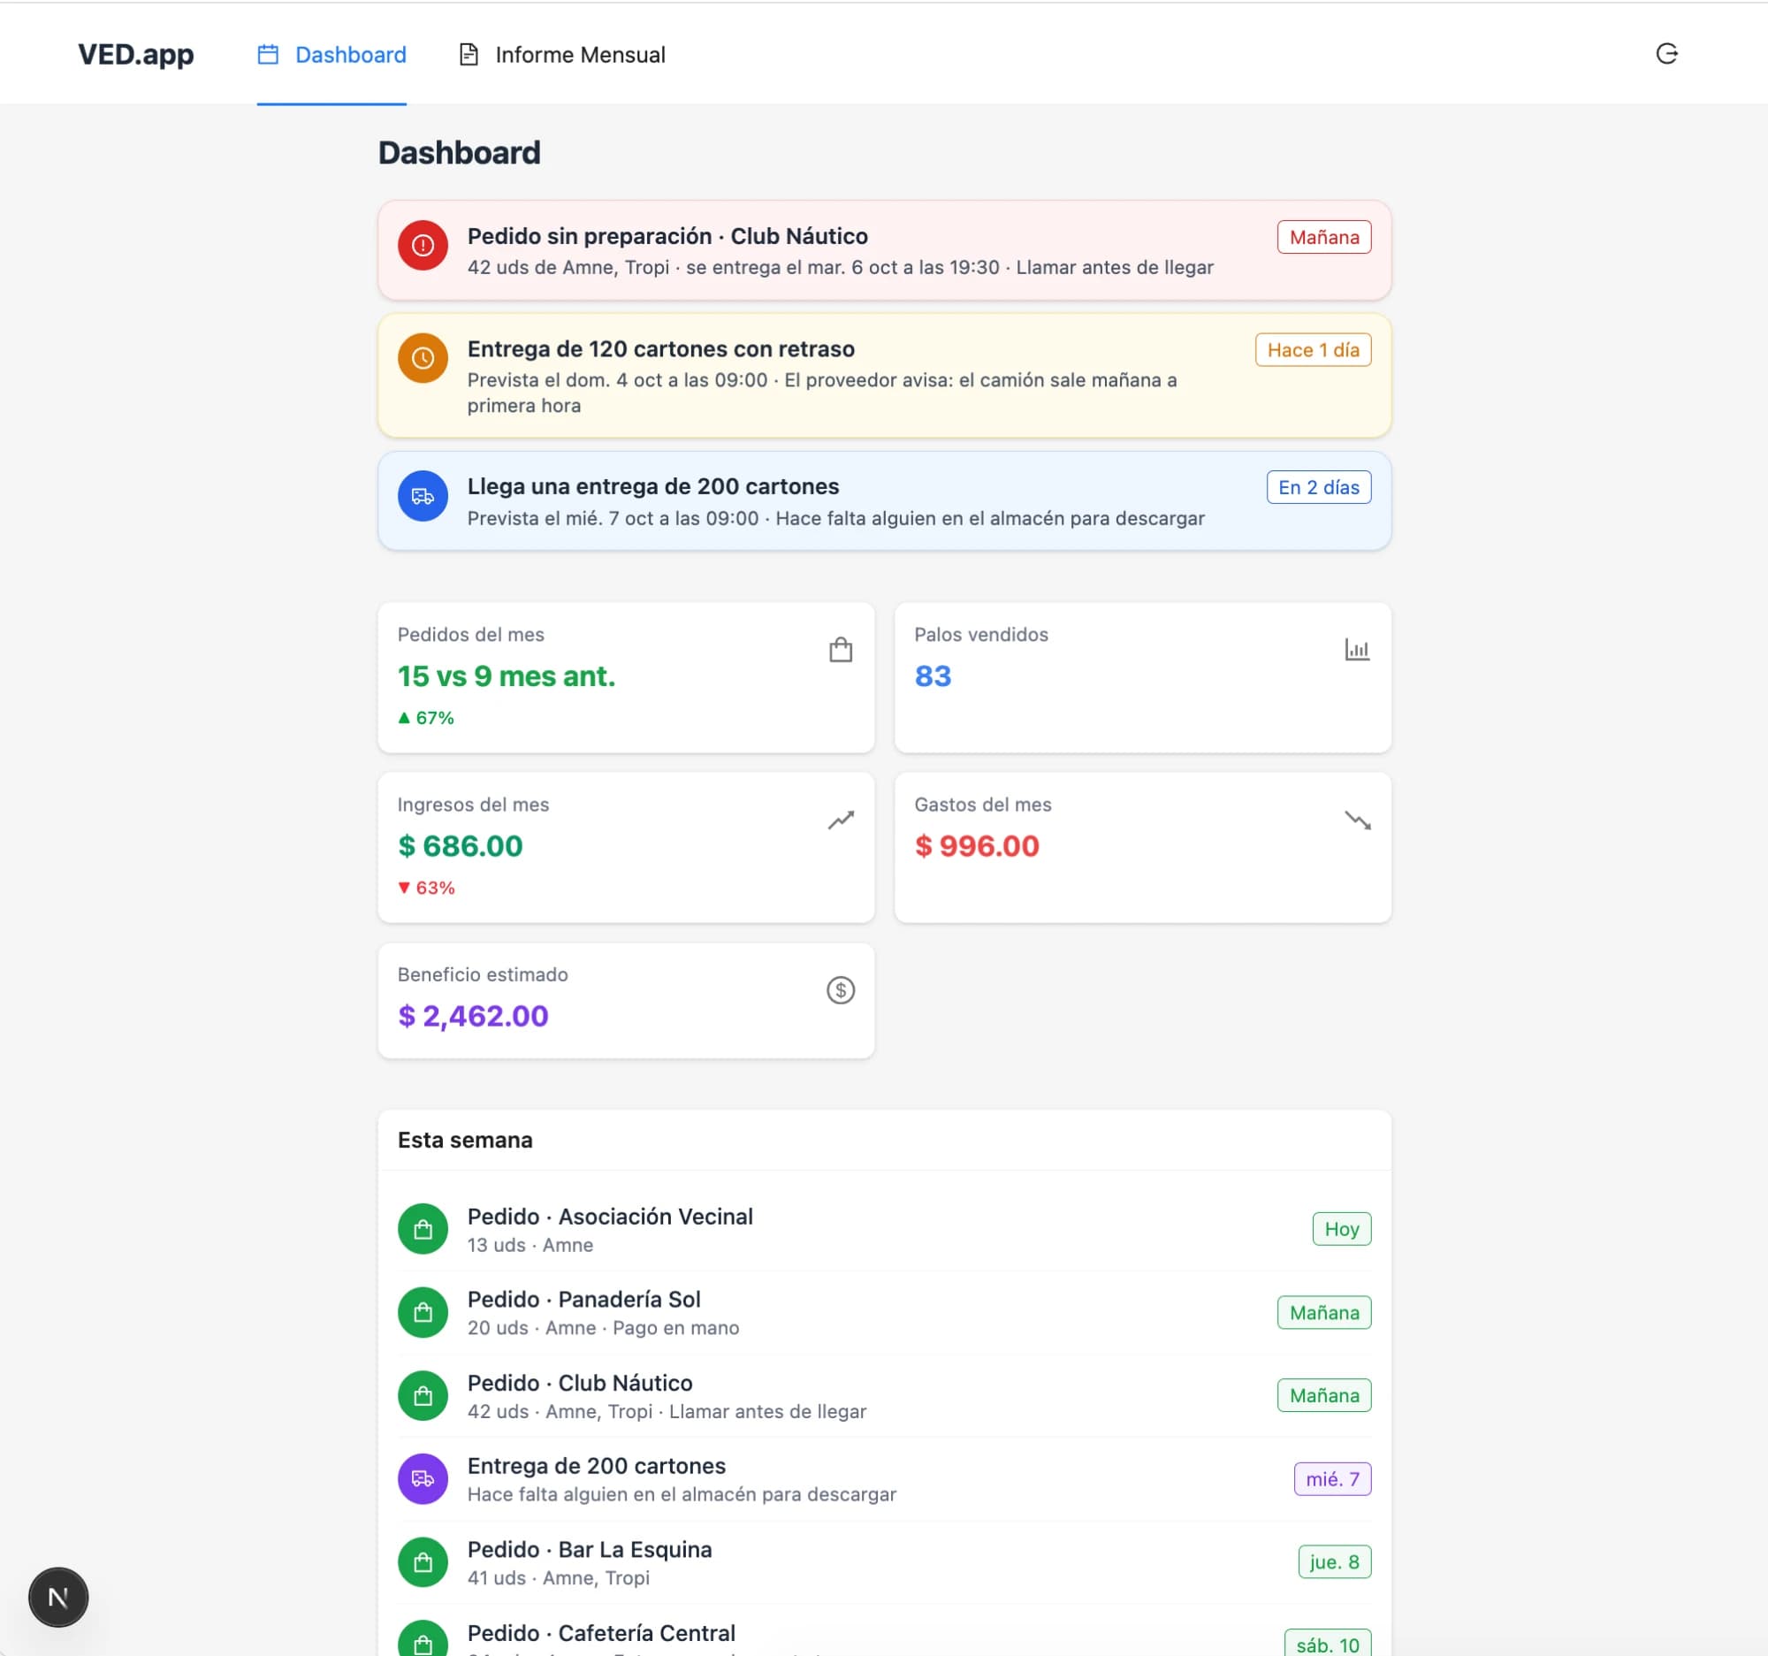
Task: Click the $ 996.00 expenses value
Action: (977, 847)
